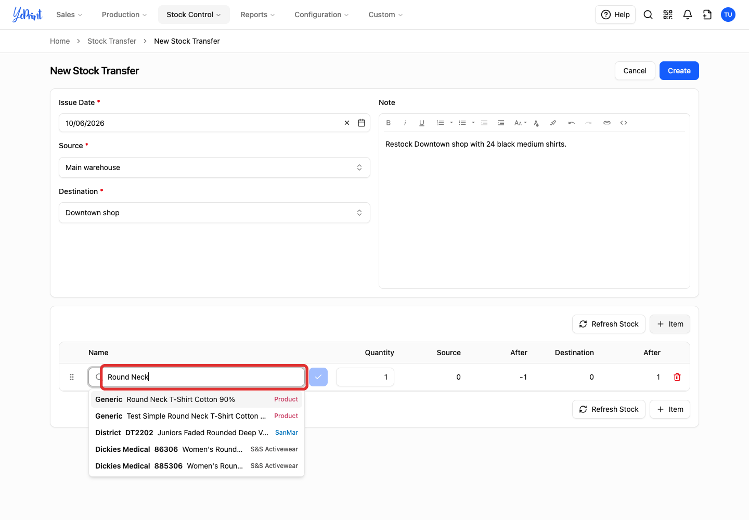Viewport: 749px width, 520px height.
Task: Insert ordered list in note
Action: click(x=441, y=123)
